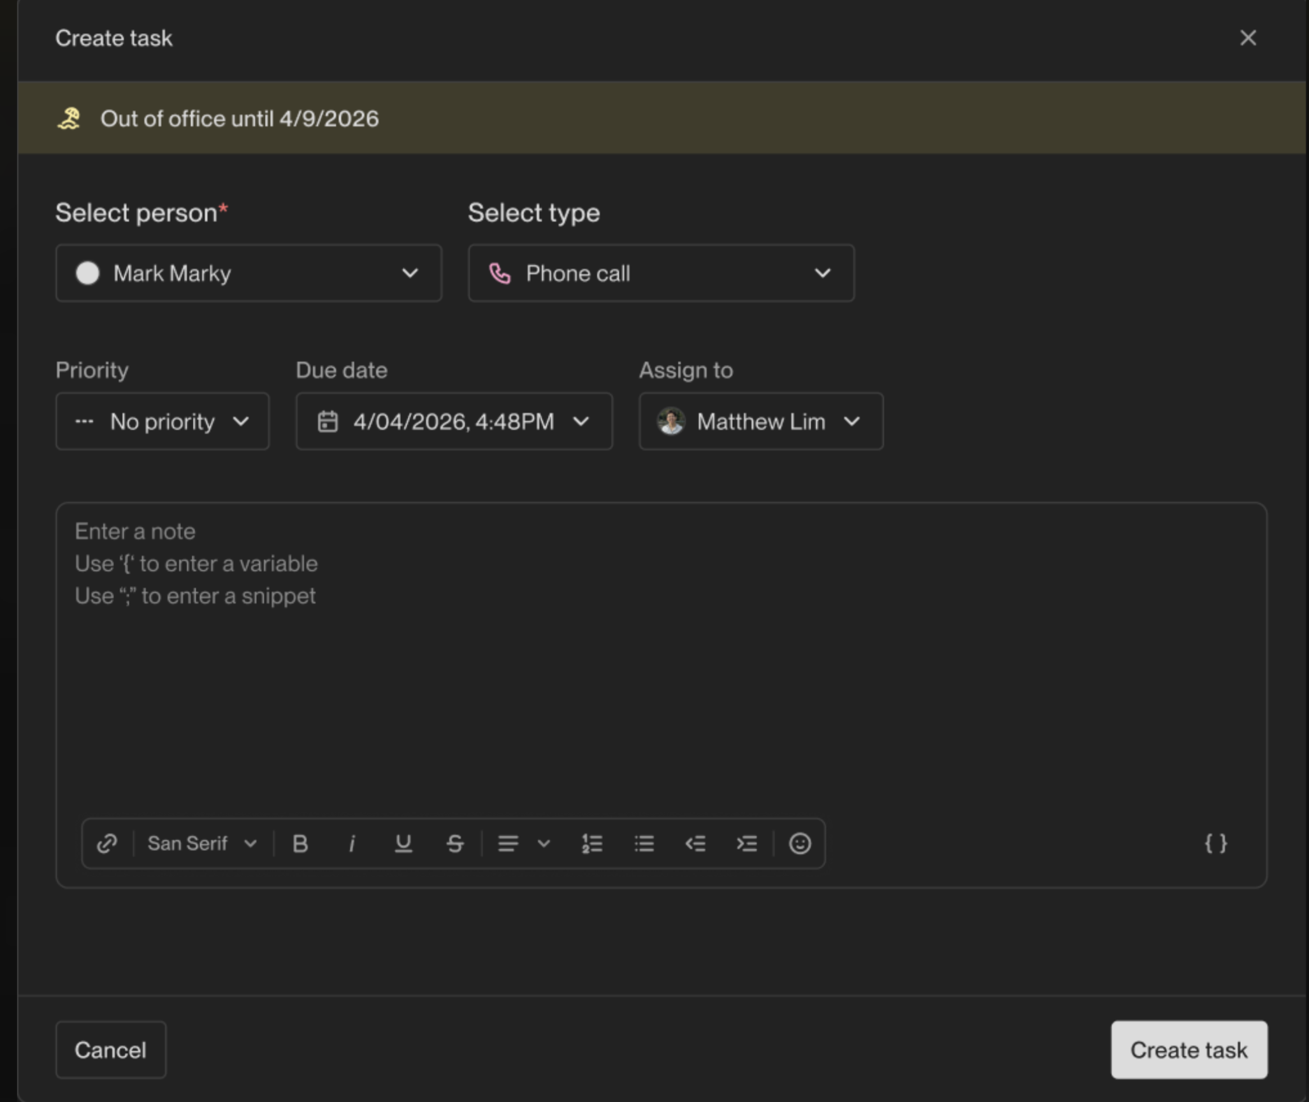Change assignee from Matthew Lim
This screenshot has height=1102, width=1309.
(761, 422)
